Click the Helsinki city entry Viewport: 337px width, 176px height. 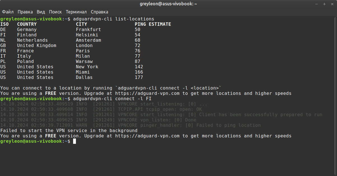(87, 35)
